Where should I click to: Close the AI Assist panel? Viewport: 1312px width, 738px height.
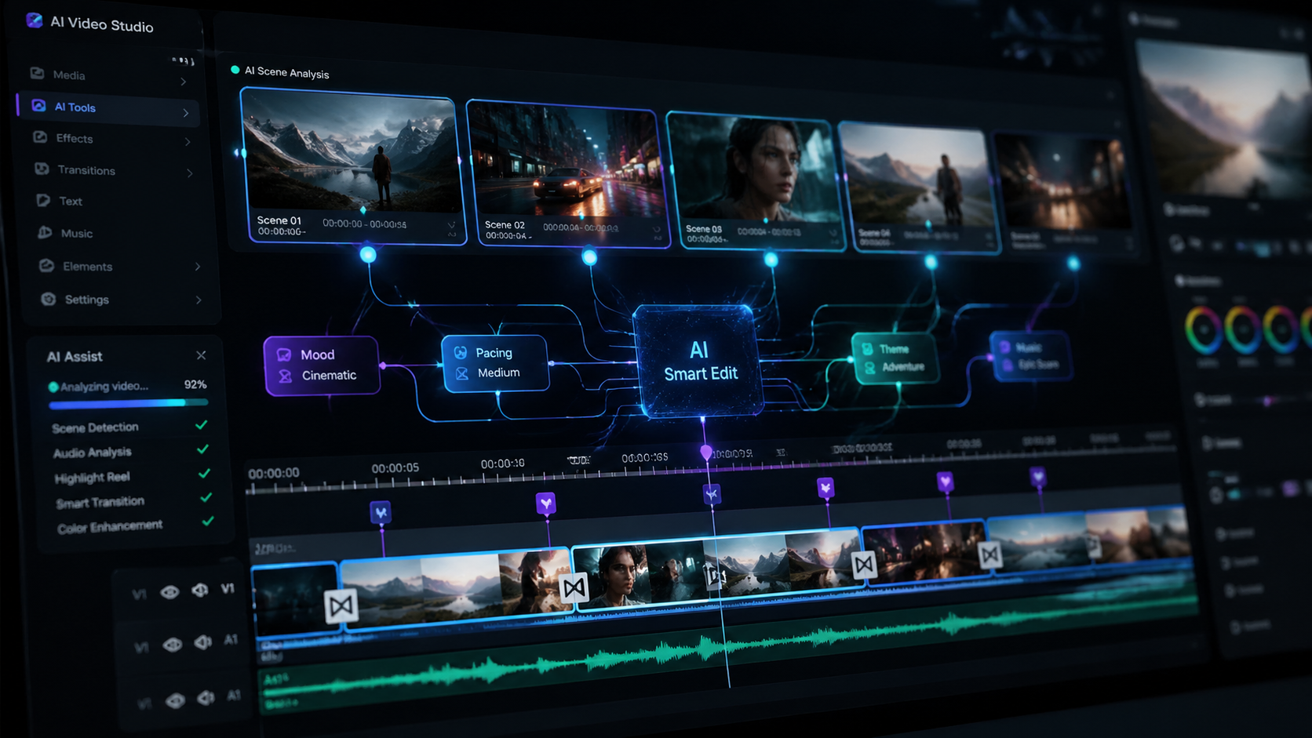tap(201, 355)
